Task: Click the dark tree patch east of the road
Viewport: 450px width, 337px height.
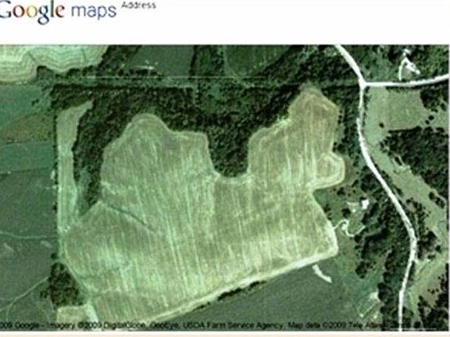Action: pyautogui.click(x=416, y=156)
